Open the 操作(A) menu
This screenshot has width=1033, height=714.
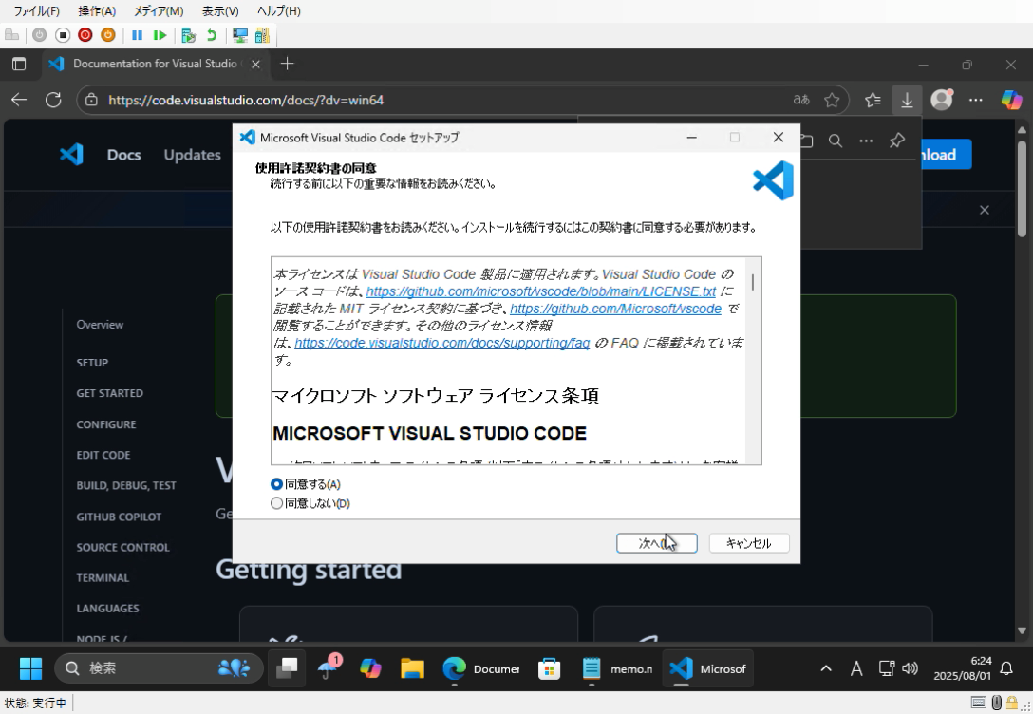coord(97,11)
